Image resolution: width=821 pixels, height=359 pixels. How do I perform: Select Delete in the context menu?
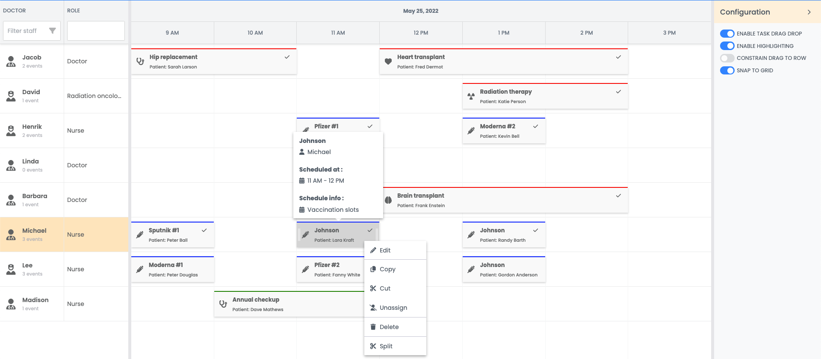(x=395, y=327)
